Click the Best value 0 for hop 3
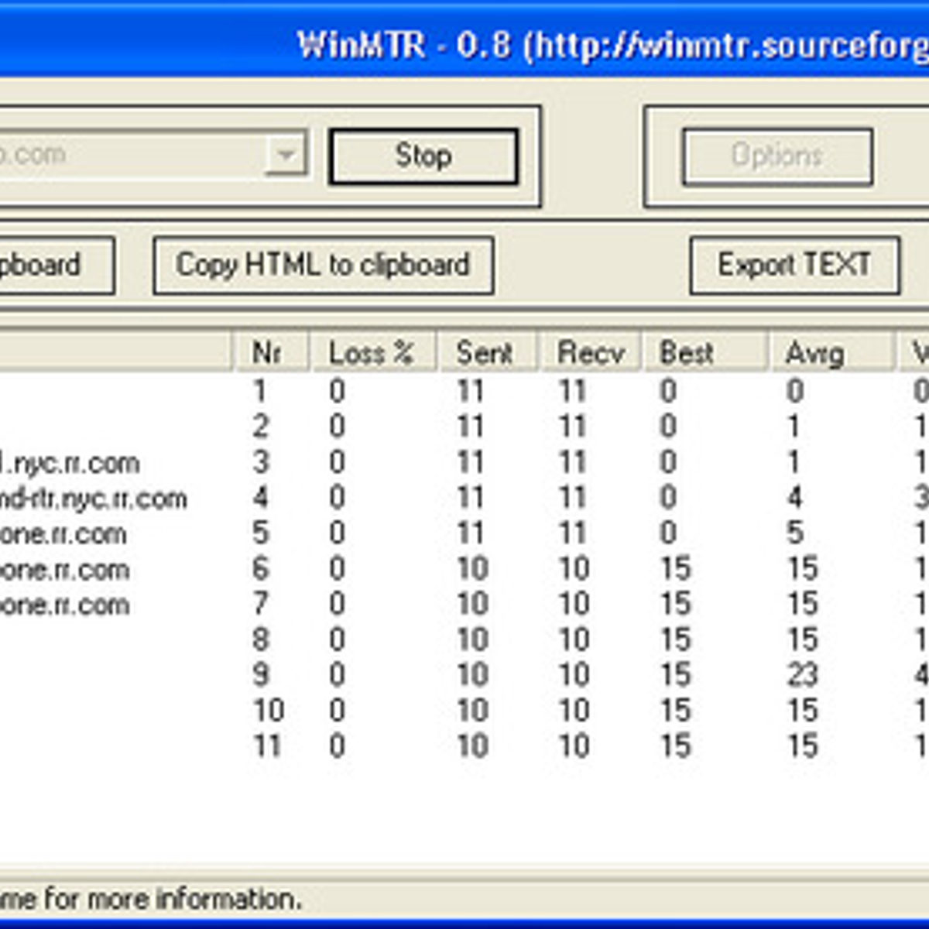This screenshot has width=929, height=929. click(x=668, y=462)
